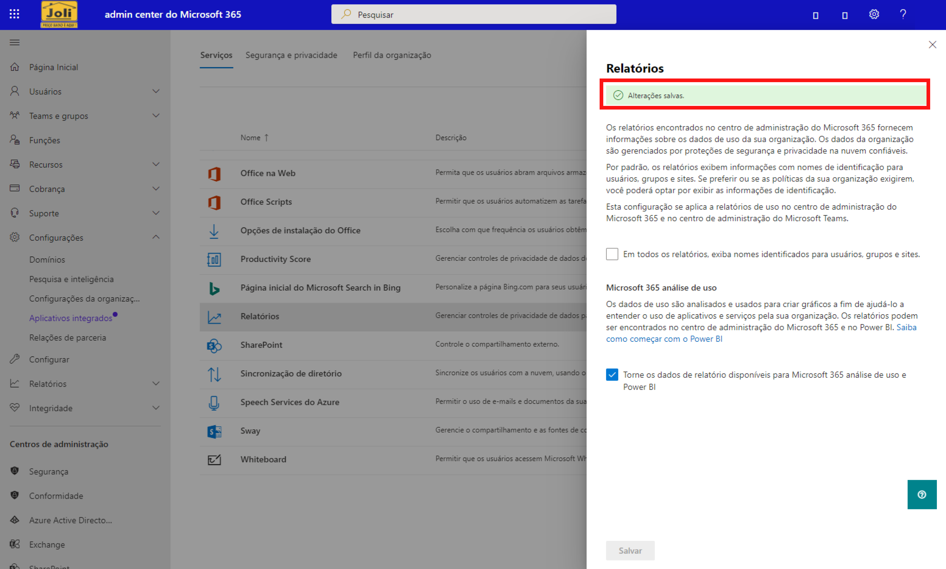Click the Bing Microsoft Search icon
The image size is (946, 569).
click(x=214, y=288)
